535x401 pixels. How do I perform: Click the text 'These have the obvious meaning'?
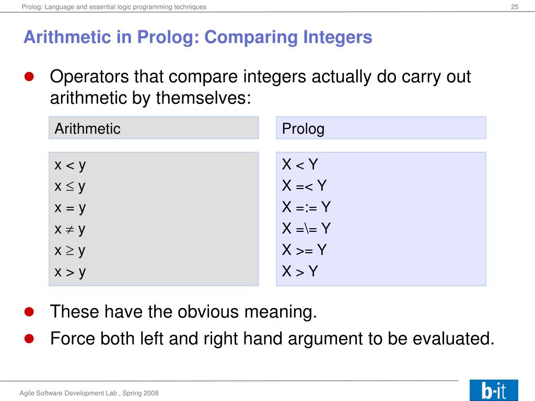(x=183, y=312)
